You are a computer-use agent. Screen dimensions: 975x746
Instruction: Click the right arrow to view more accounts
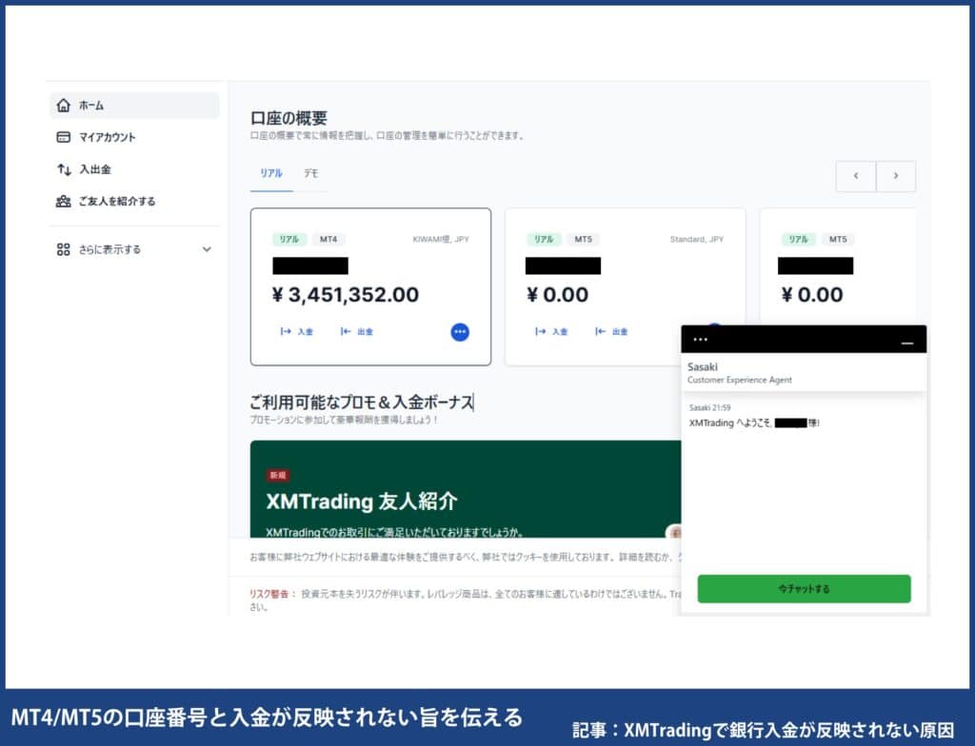click(x=895, y=176)
